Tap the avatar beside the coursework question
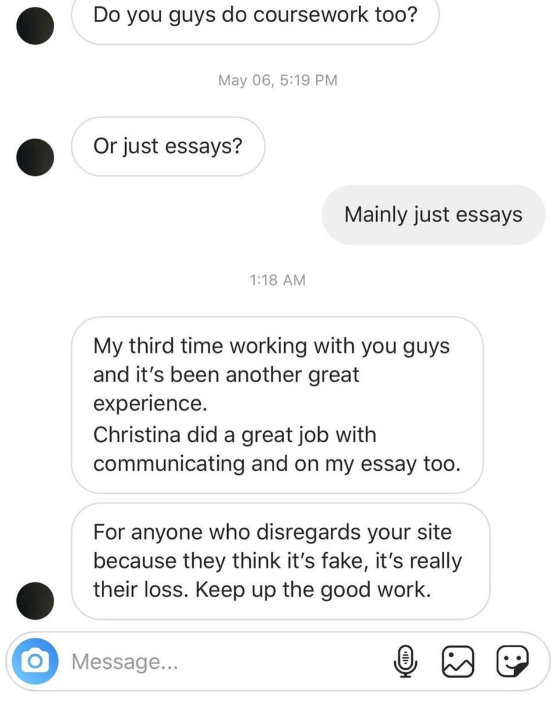559x702 pixels. 35,26
